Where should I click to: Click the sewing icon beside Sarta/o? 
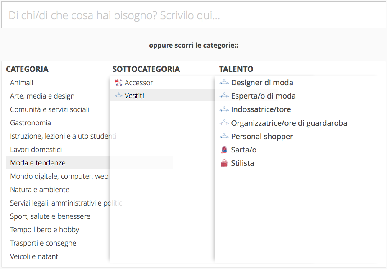click(224, 150)
